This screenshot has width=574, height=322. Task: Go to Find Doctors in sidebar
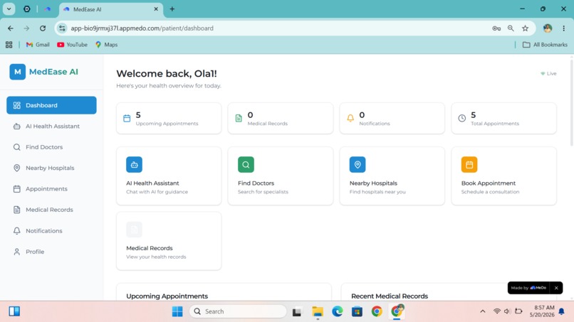[x=51, y=147]
